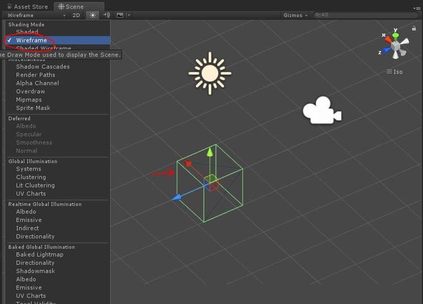Switch to the Asset Store tab
This screenshot has width=423, height=304.
click(x=27, y=6)
